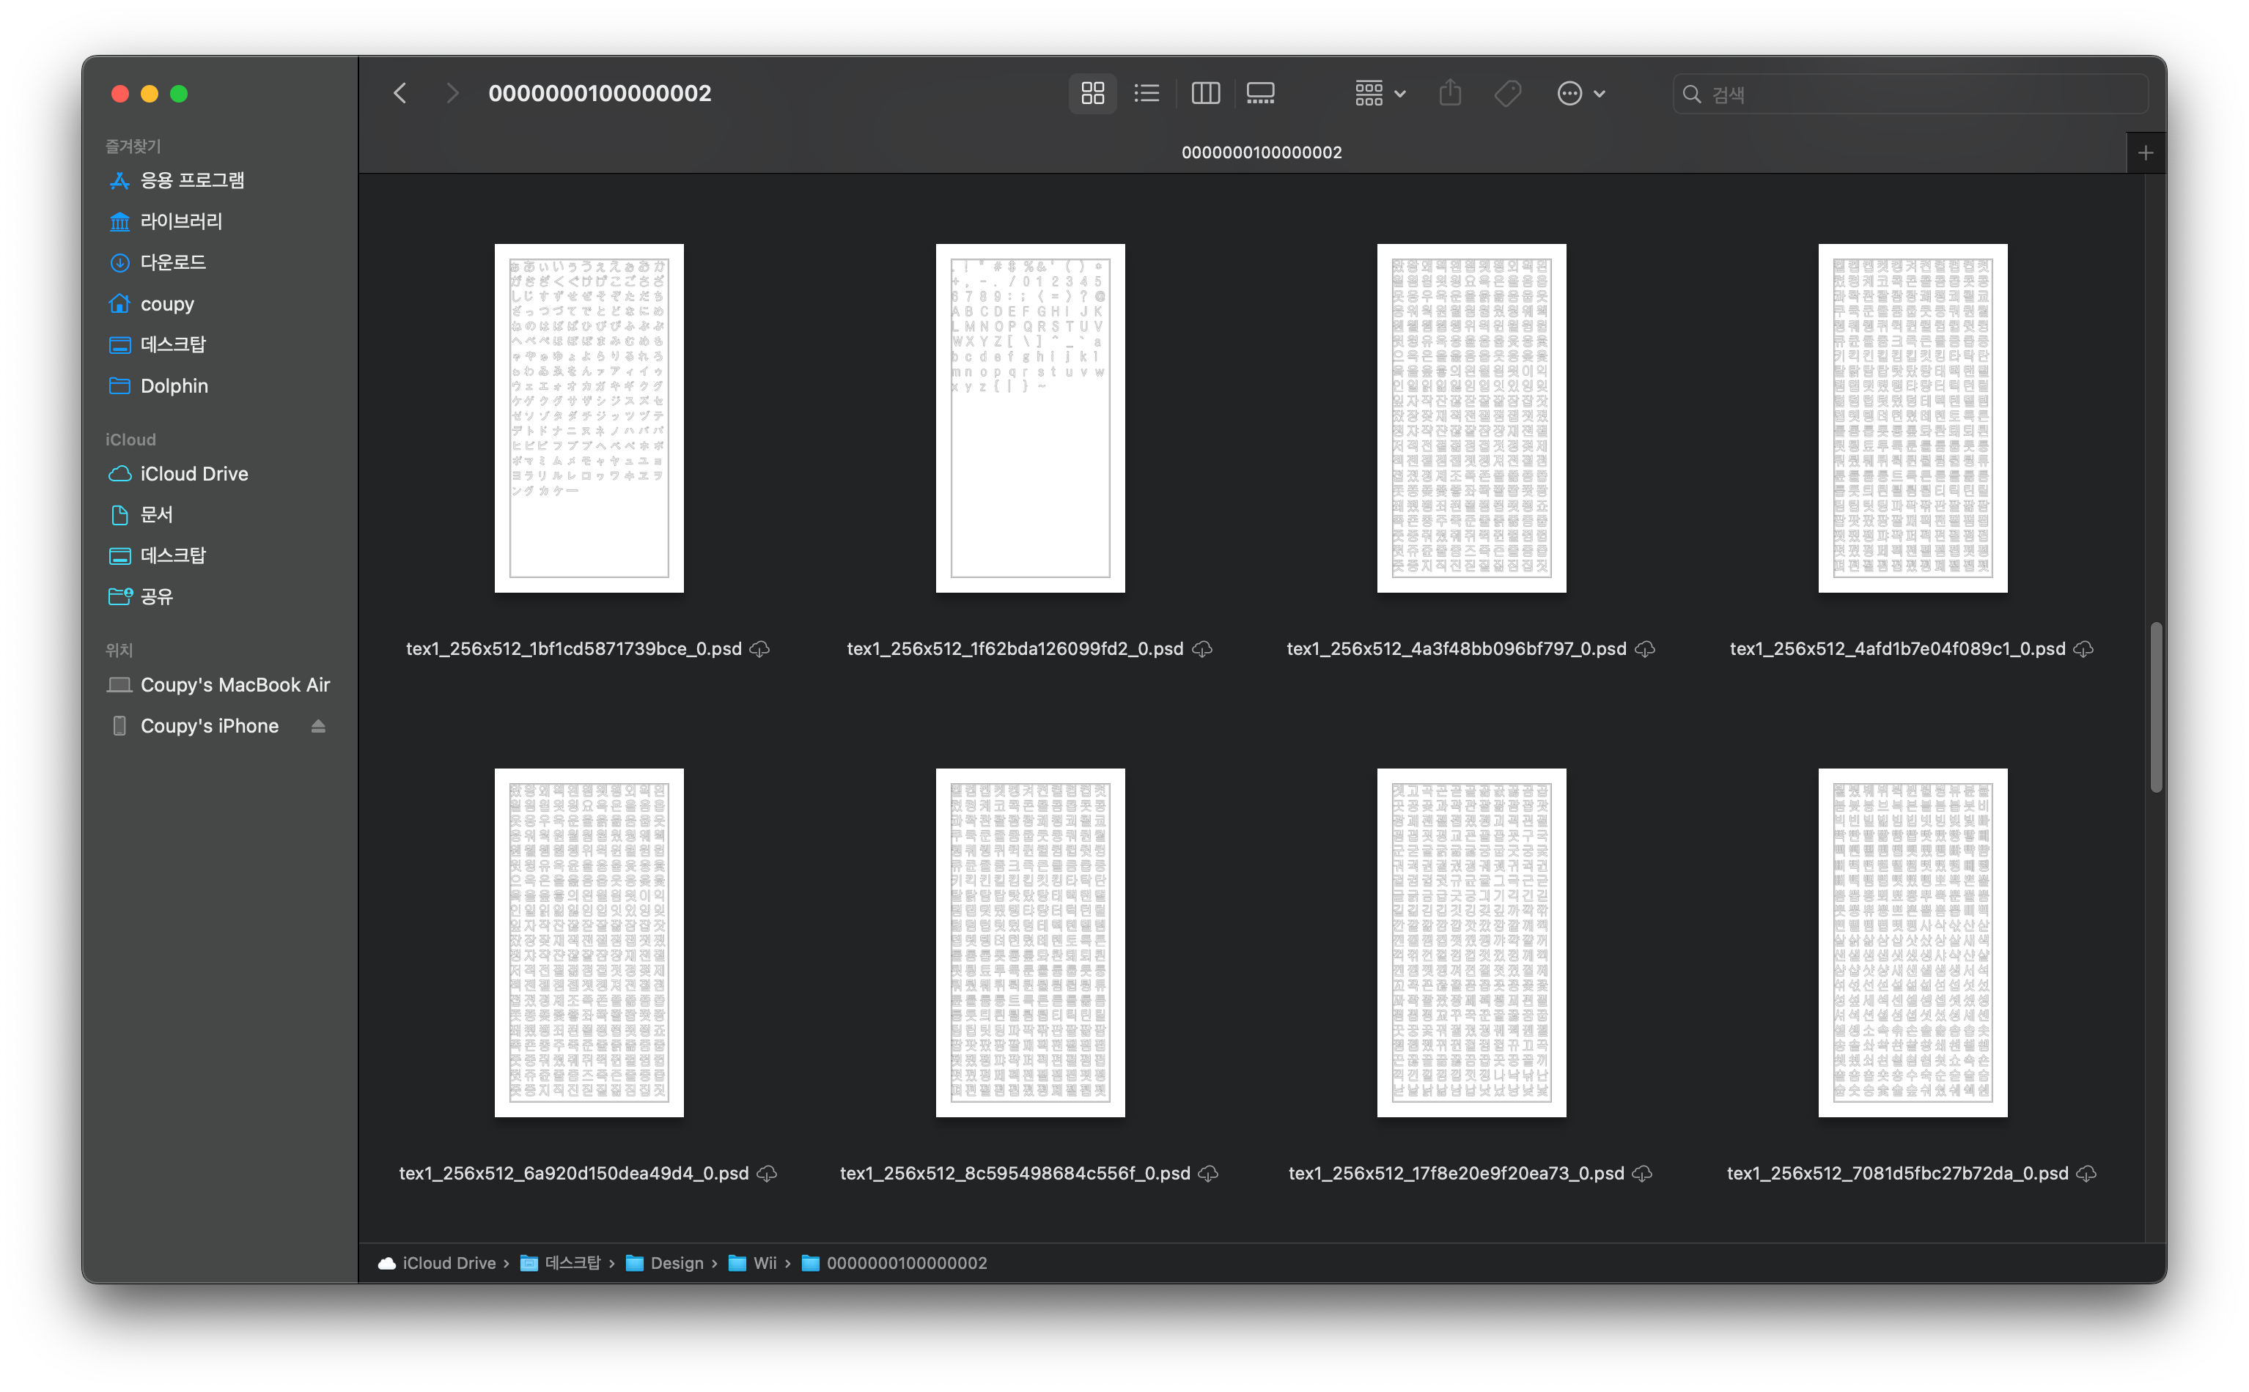Switch to column view

pyautogui.click(x=1204, y=93)
